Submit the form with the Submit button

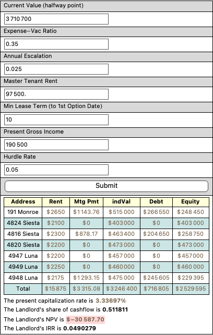click(x=106, y=186)
